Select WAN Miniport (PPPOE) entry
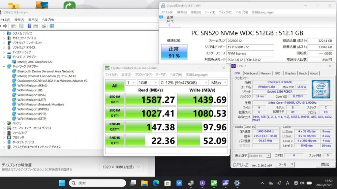The image size is (337, 189). click(x=33, y=109)
